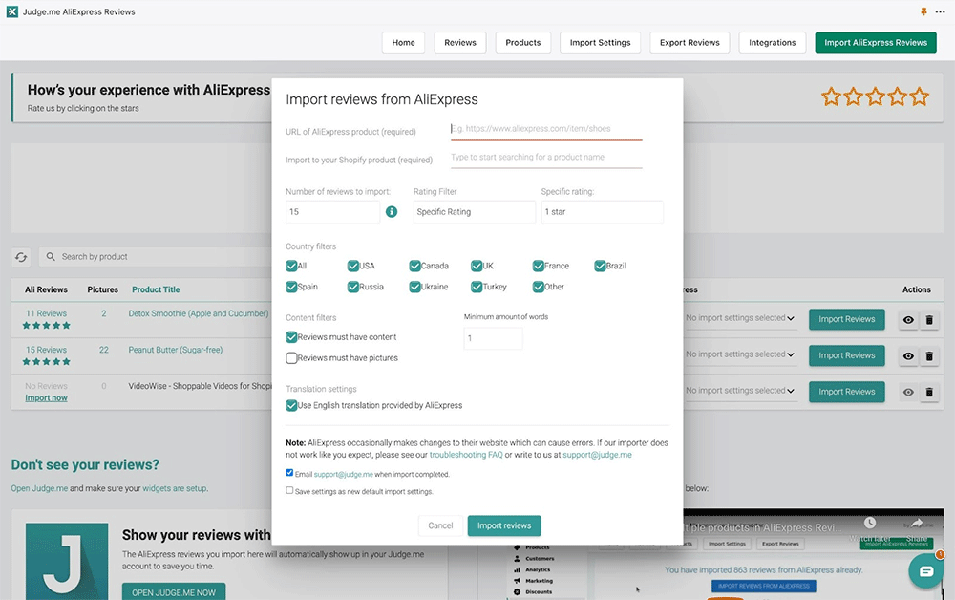Image resolution: width=955 pixels, height=600 pixels.
Task: Open the Rating Filter dropdown
Action: (474, 212)
